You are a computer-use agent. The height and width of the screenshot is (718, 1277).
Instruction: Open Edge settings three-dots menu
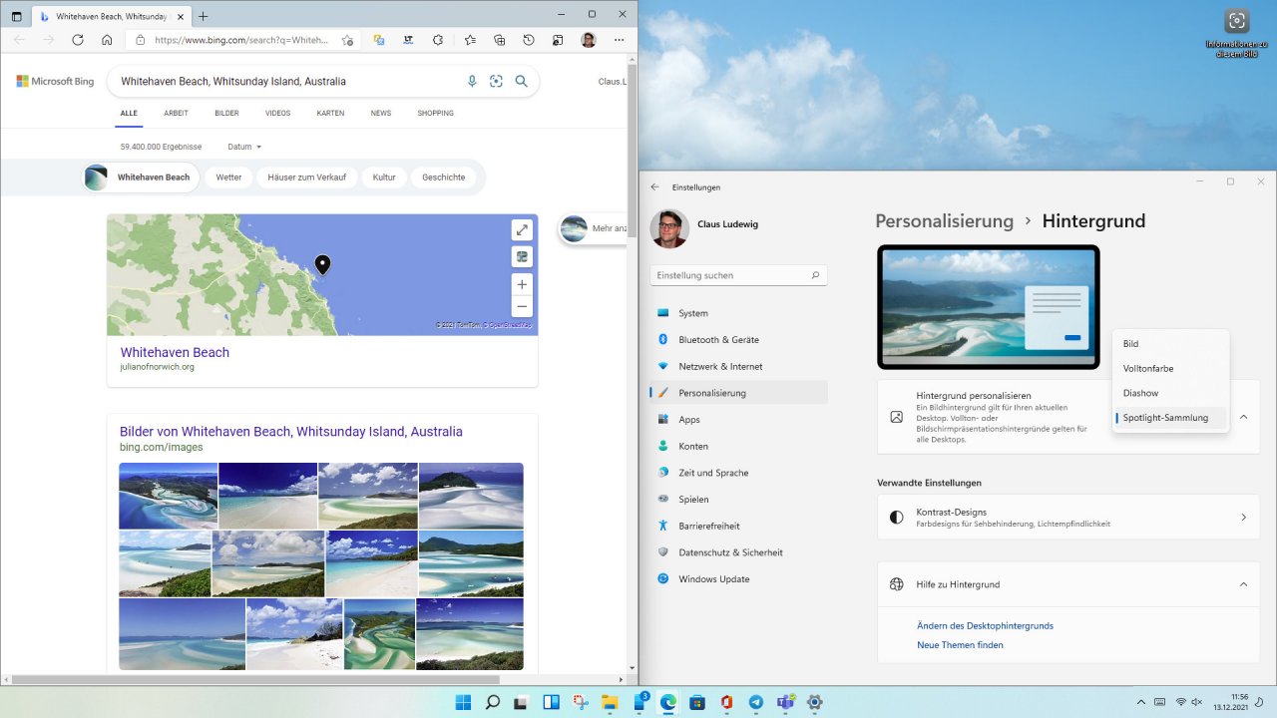click(x=620, y=40)
